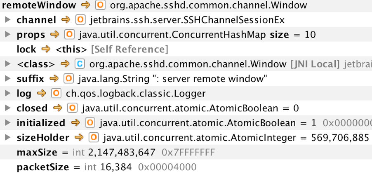Image resolution: width=372 pixels, height=174 pixels.
Task: Expand the <class> reference node
Action: [7, 64]
